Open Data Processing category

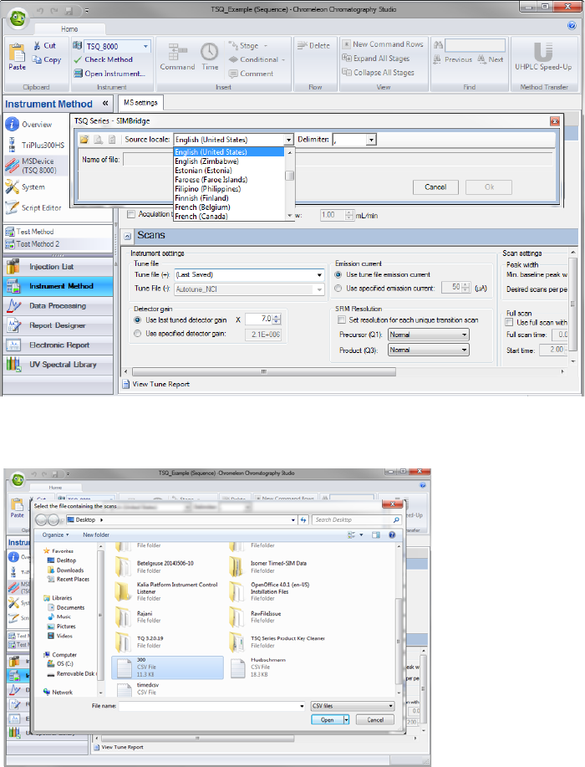pos(58,306)
